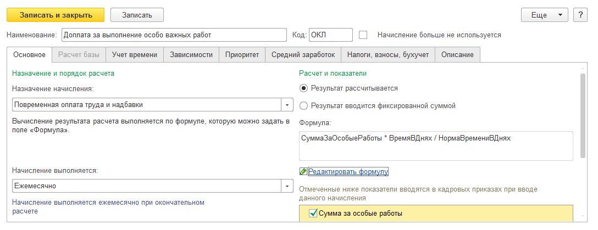598x230 pixels.
Task: Click the vertical scrollbar on right
Action: click(x=583, y=115)
